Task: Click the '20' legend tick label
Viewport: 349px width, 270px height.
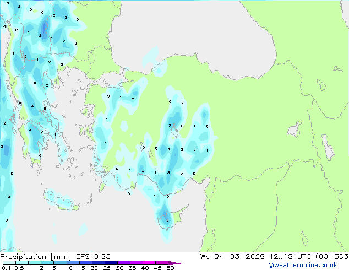Action: click(x=94, y=268)
